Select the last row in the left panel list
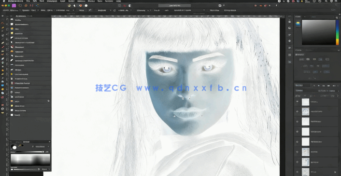This screenshot has height=176, width=341. 30,115
